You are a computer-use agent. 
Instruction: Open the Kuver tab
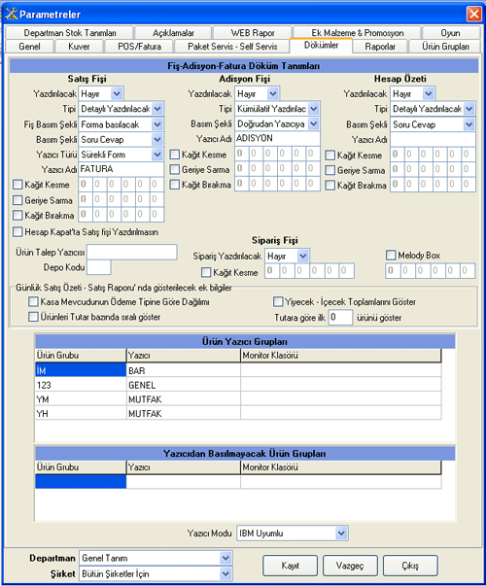coord(79,47)
